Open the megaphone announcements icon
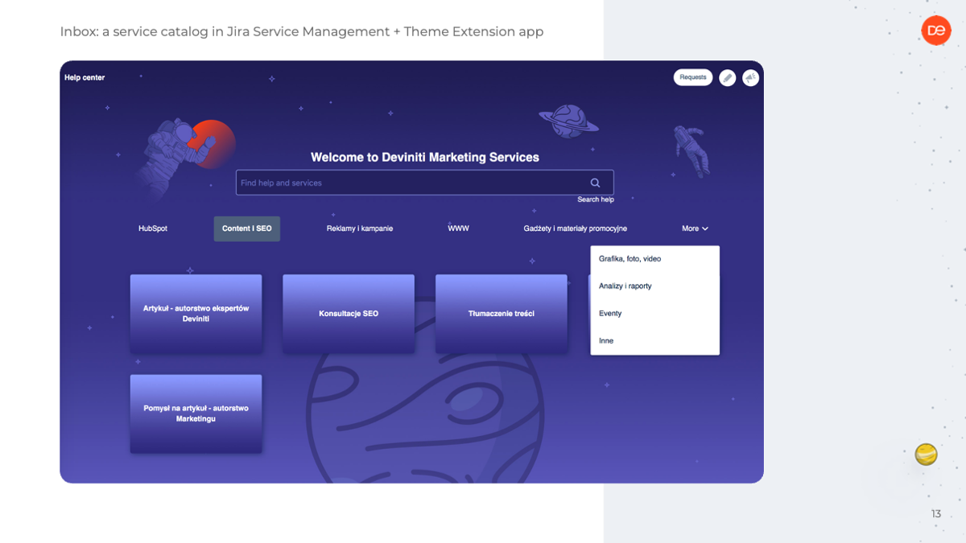 (750, 78)
